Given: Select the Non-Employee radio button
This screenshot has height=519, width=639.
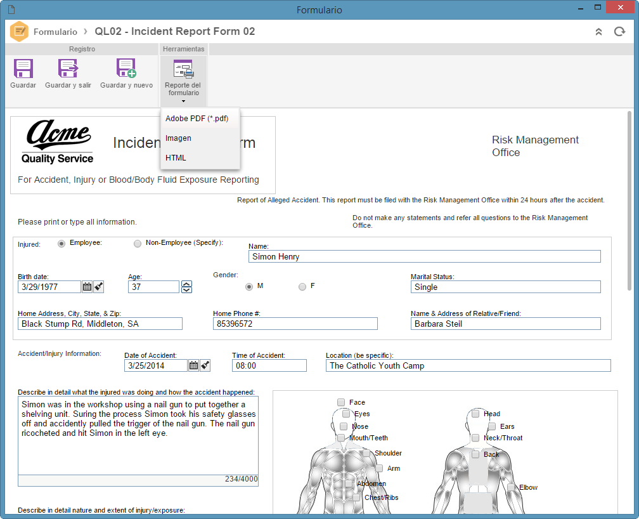Looking at the screenshot, I should tap(138, 244).
